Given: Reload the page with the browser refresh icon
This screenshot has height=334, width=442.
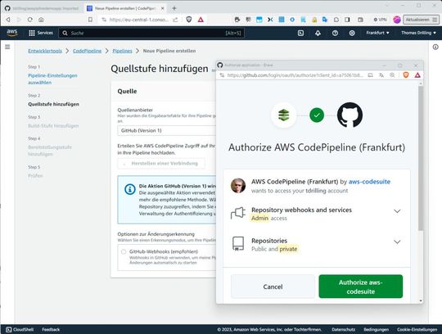Looking at the screenshot, I should tap(30, 20).
